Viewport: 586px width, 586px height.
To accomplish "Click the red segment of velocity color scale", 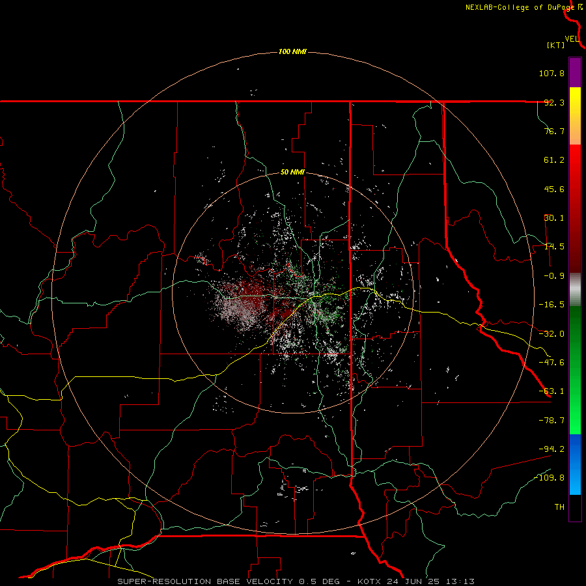I will 575,208.
